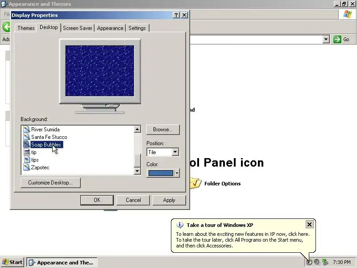The height and width of the screenshot is (268, 357).
Task: Open the address bar dropdown arrow
Action: [x=326, y=39]
